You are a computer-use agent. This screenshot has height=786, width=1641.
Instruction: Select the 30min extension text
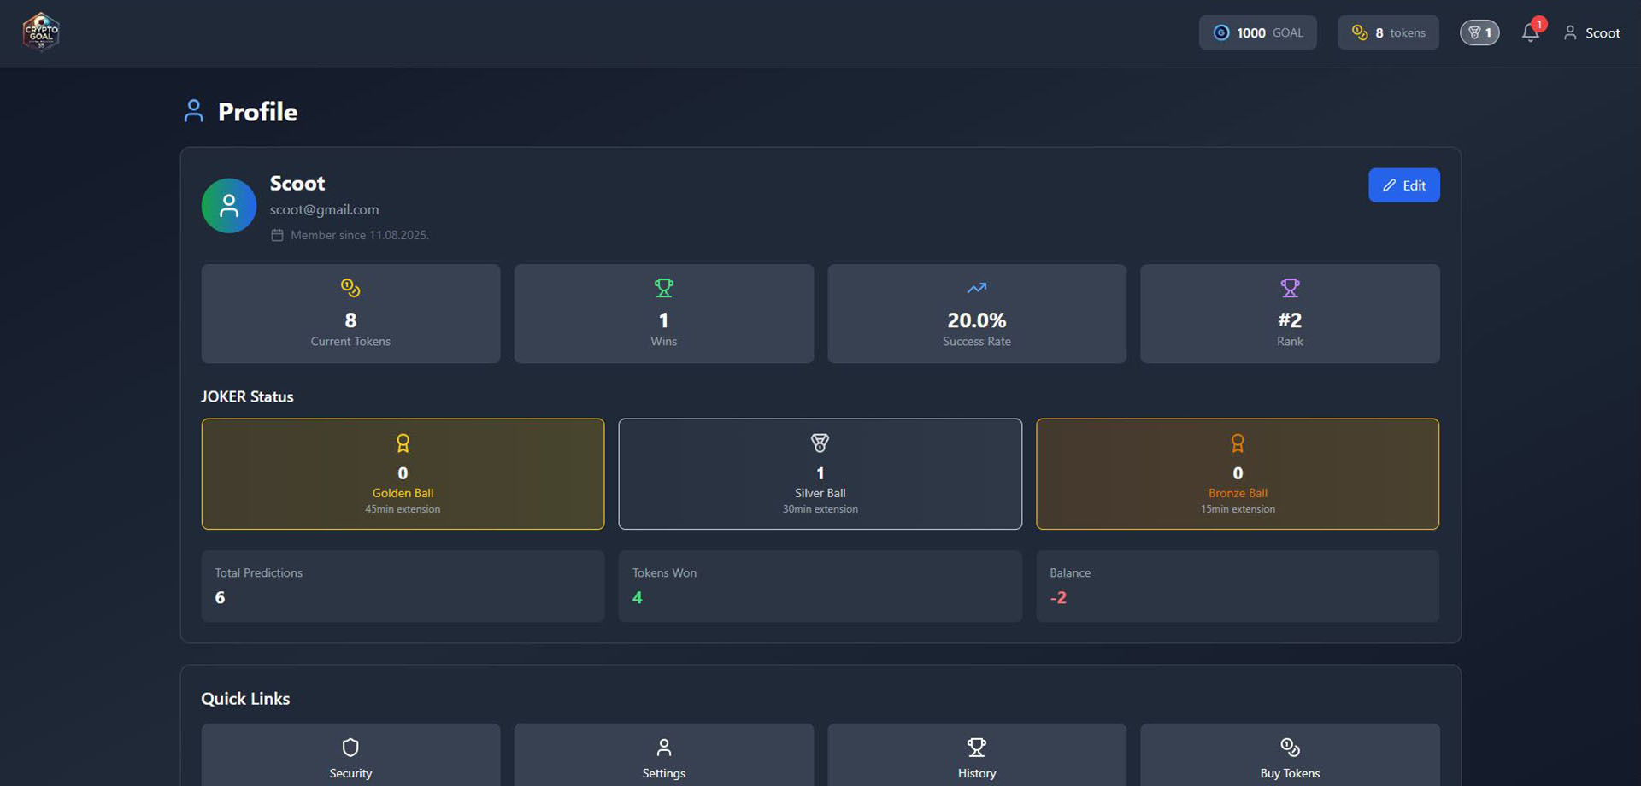820,509
